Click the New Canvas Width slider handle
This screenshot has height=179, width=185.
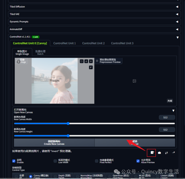click(68, 124)
